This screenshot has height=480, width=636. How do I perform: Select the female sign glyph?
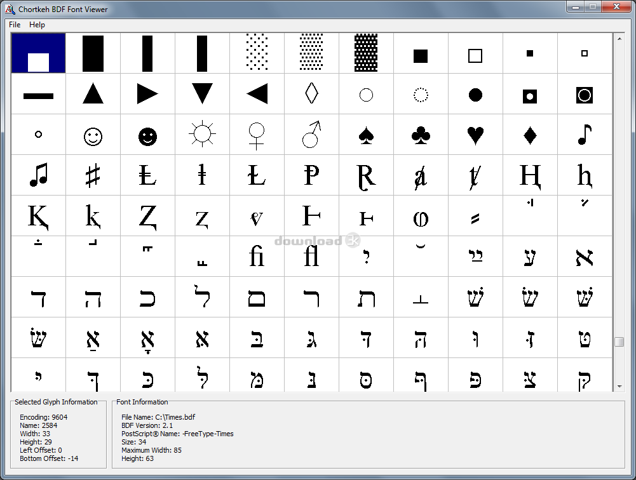(257, 135)
